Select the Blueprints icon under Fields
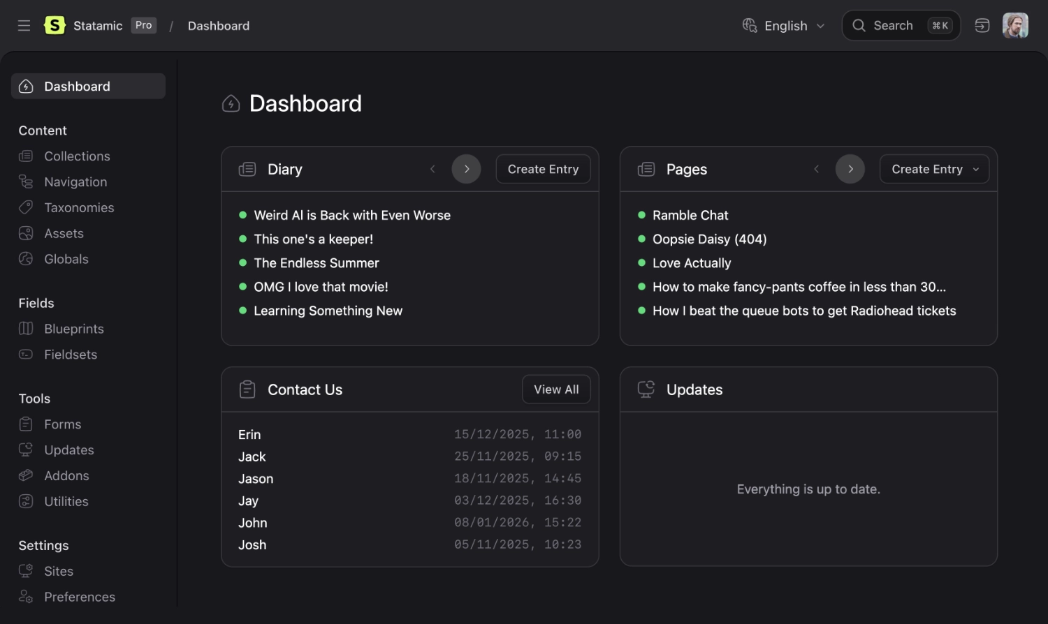Viewport: 1048px width, 624px height. click(x=26, y=328)
